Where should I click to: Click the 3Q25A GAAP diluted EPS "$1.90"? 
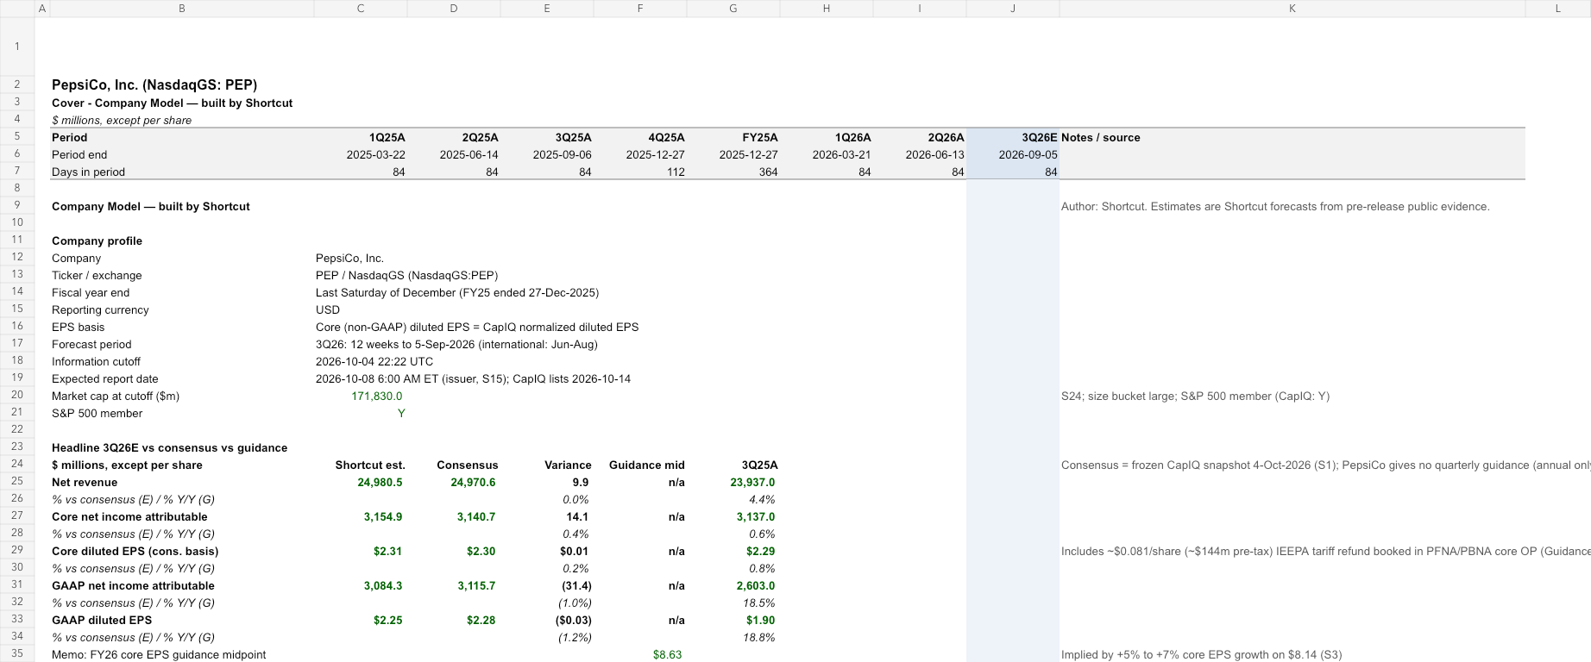[760, 620]
